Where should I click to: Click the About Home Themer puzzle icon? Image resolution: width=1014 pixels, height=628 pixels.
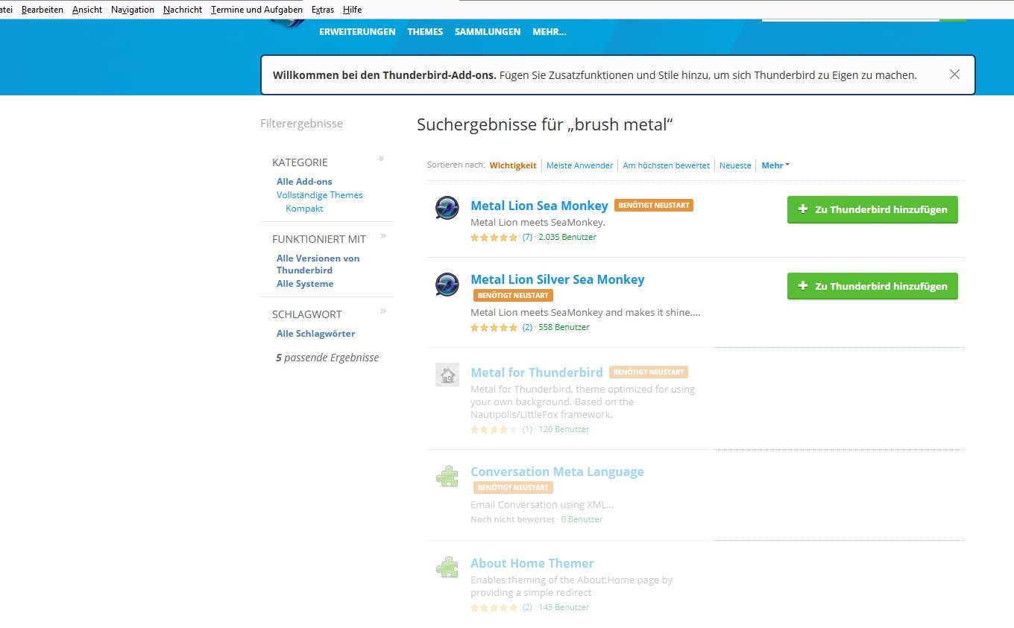point(447,568)
